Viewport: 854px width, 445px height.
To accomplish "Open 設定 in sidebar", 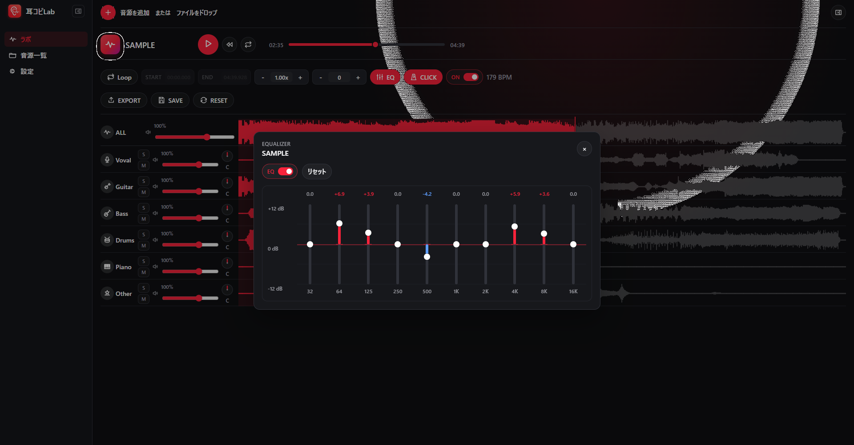I will (46, 71).
